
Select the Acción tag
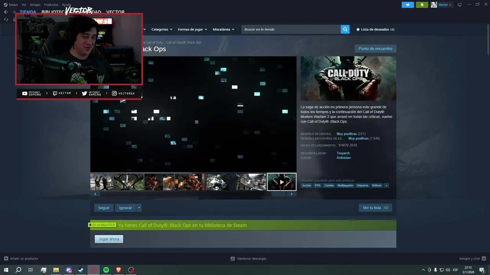coord(307,185)
